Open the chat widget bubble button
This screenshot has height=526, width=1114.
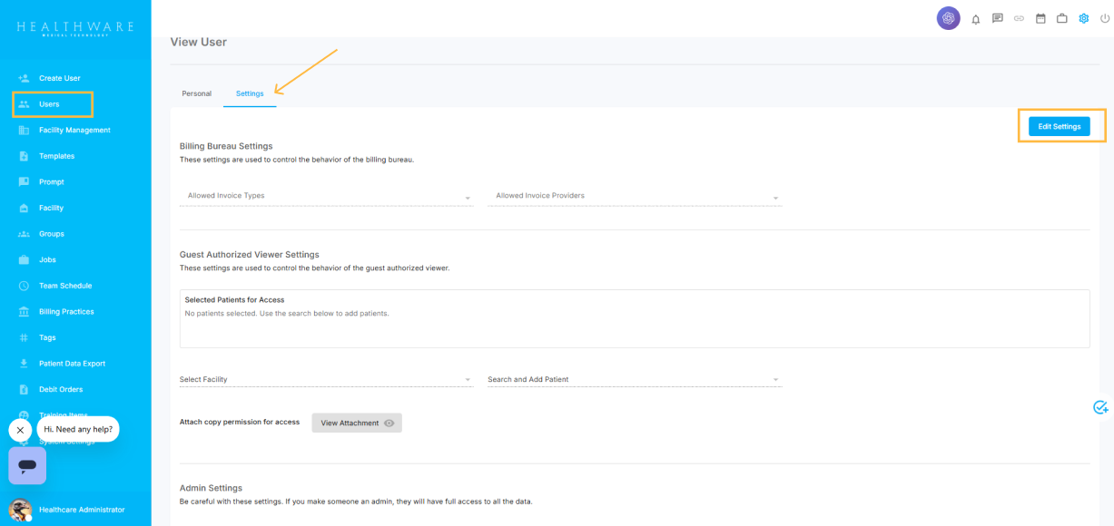point(27,465)
